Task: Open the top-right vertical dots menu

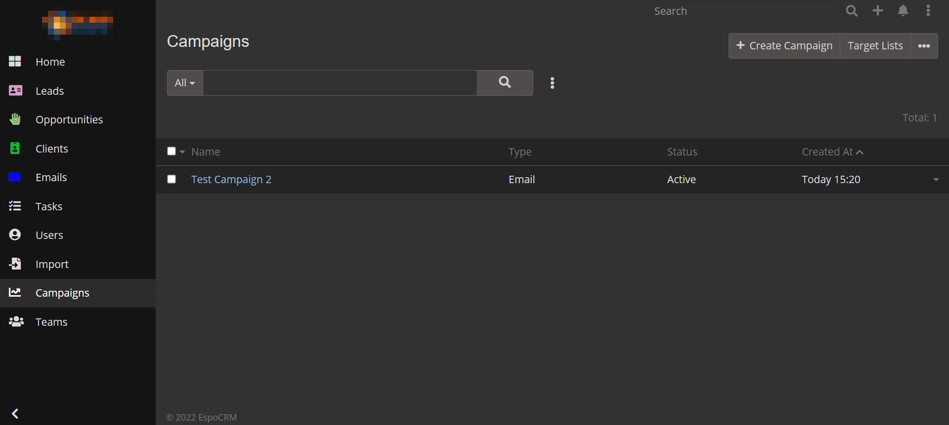Action: coord(928,11)
